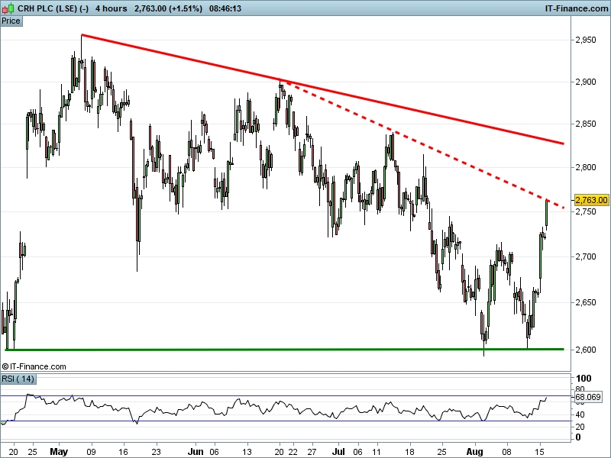Screen dimensions: 611x458
Task: Click the lower blue RSI oversold line
Action: 286,421
